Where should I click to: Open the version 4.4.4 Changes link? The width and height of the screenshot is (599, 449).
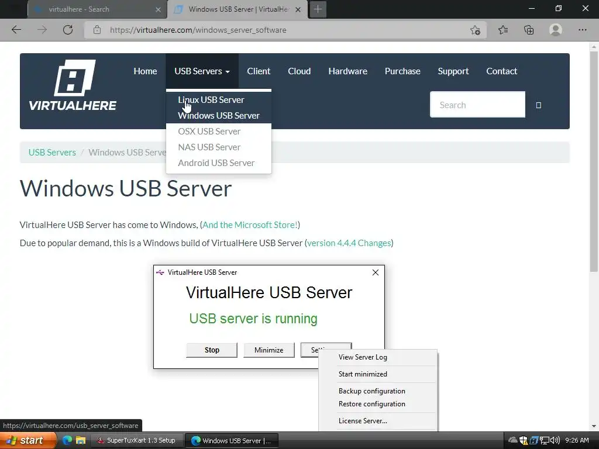click(349, 243)
